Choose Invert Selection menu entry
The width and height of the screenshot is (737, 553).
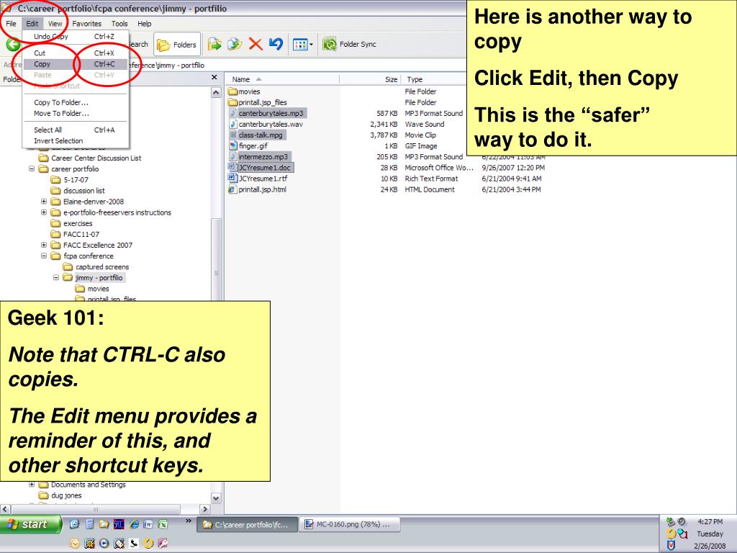click(75, 140)
